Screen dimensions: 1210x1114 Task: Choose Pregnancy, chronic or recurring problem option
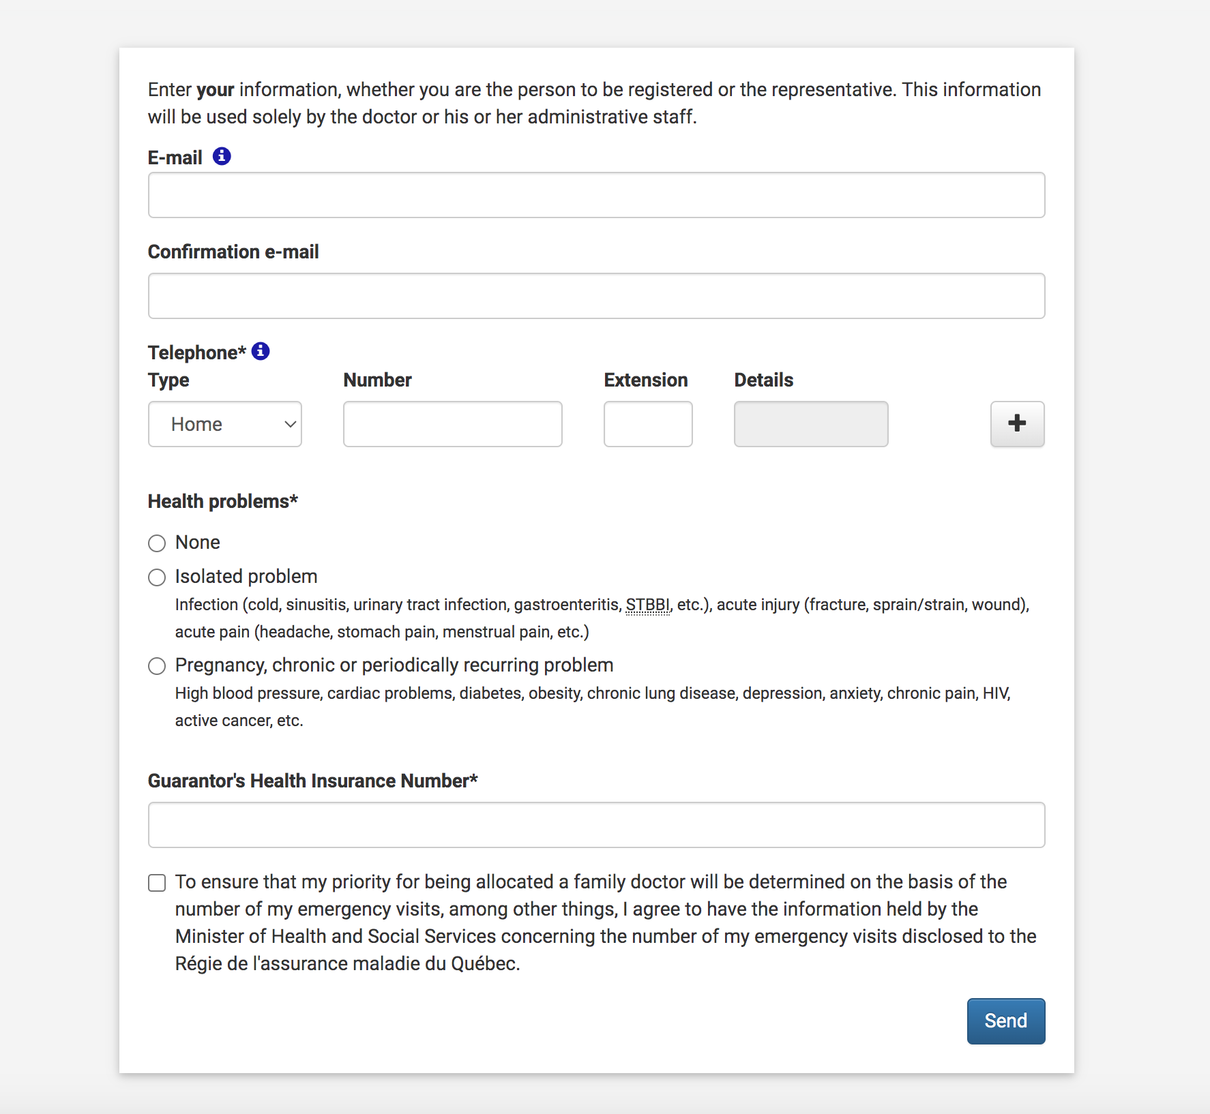tap(157, 666)
